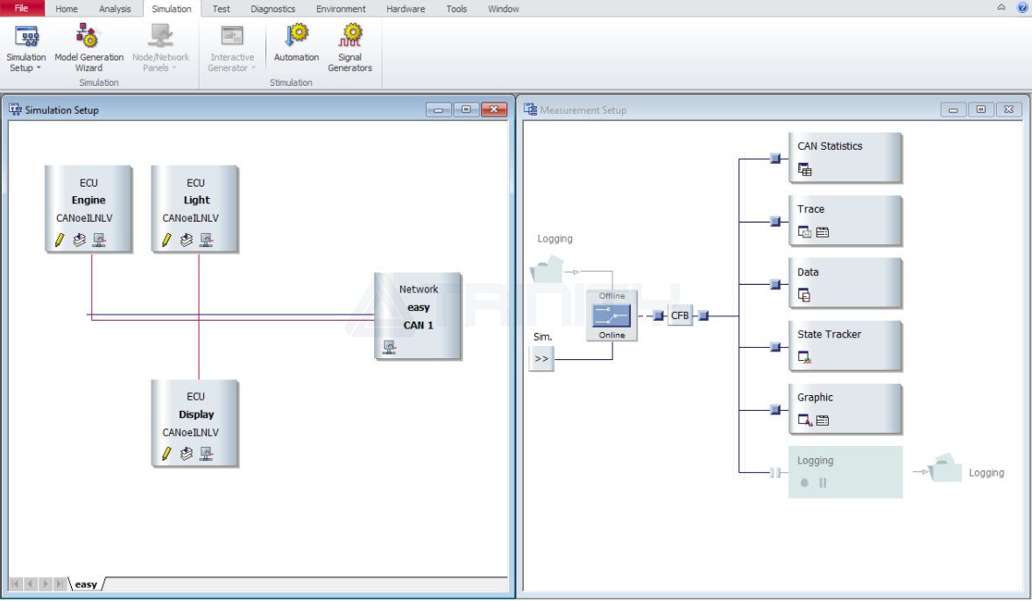Enable the Logging block connector
This screenshot has height=601, width=1032.
point(774,472)
